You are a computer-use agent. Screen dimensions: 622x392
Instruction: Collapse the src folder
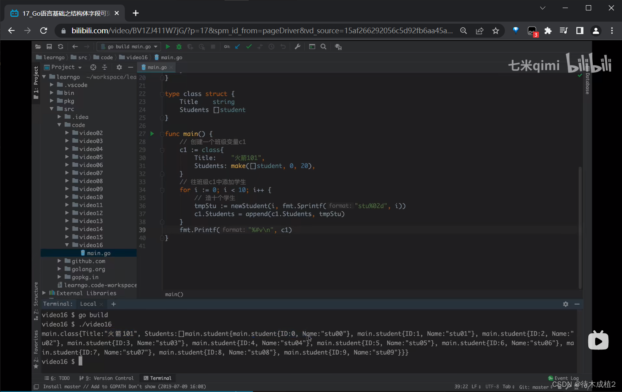pos(52,109)
